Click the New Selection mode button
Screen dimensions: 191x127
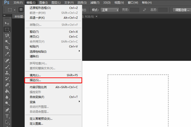click(x=21, y=10)
